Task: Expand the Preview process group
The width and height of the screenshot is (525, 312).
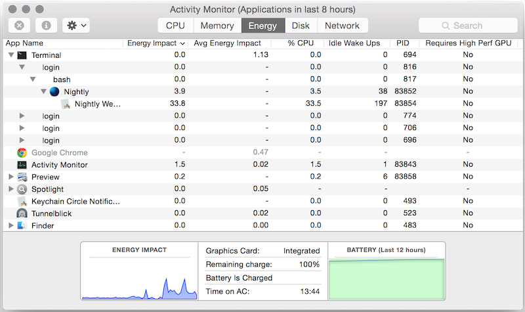Action: [10, 177]
